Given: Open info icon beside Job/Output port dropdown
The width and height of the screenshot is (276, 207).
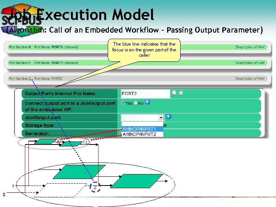Looking at the screenshot, I should (168, 117).
